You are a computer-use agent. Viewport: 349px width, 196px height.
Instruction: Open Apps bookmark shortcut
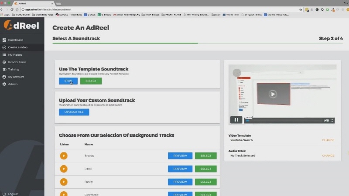pyautogui.click(x=5, y=15)
